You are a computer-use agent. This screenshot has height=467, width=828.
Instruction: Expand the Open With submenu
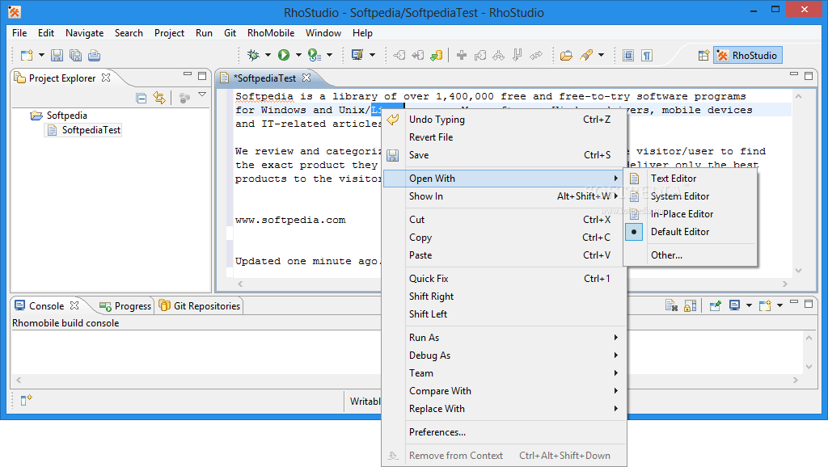[505, 179]
